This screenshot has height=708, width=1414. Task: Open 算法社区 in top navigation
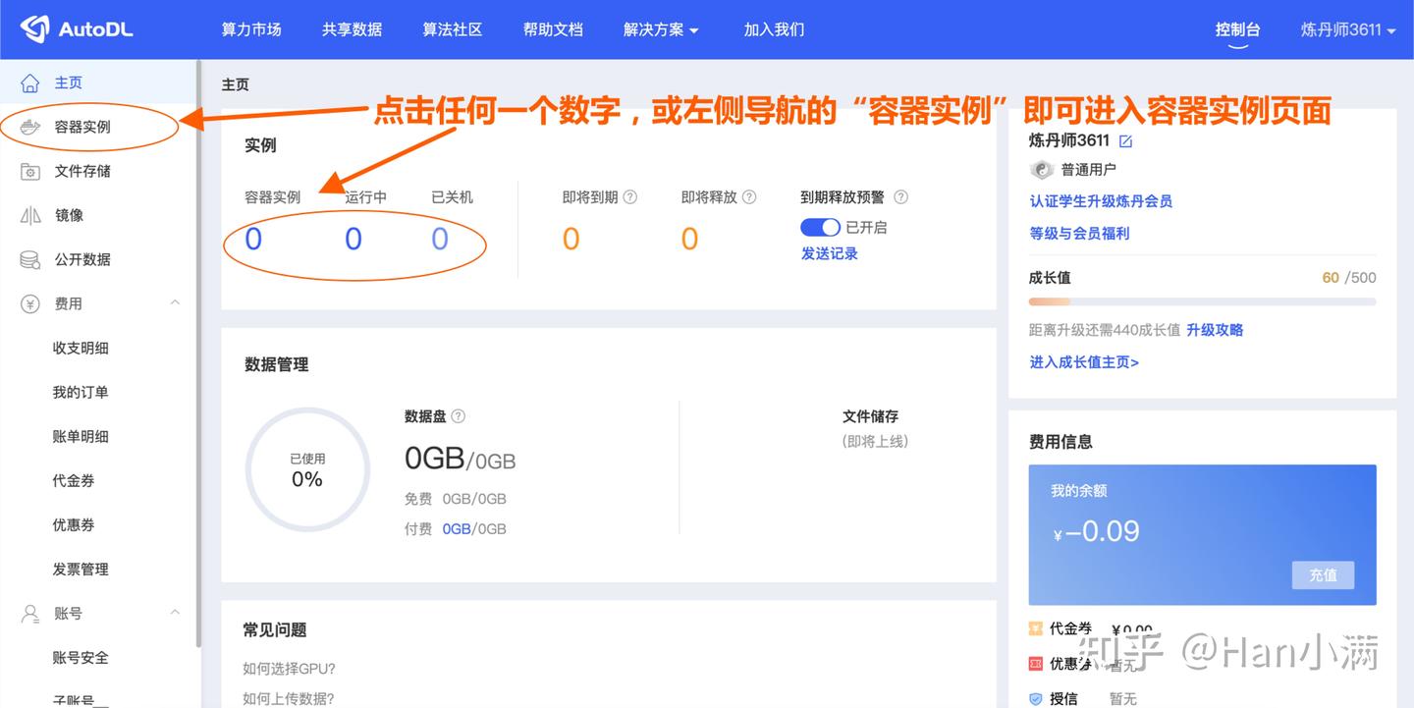tap(453, 29)
